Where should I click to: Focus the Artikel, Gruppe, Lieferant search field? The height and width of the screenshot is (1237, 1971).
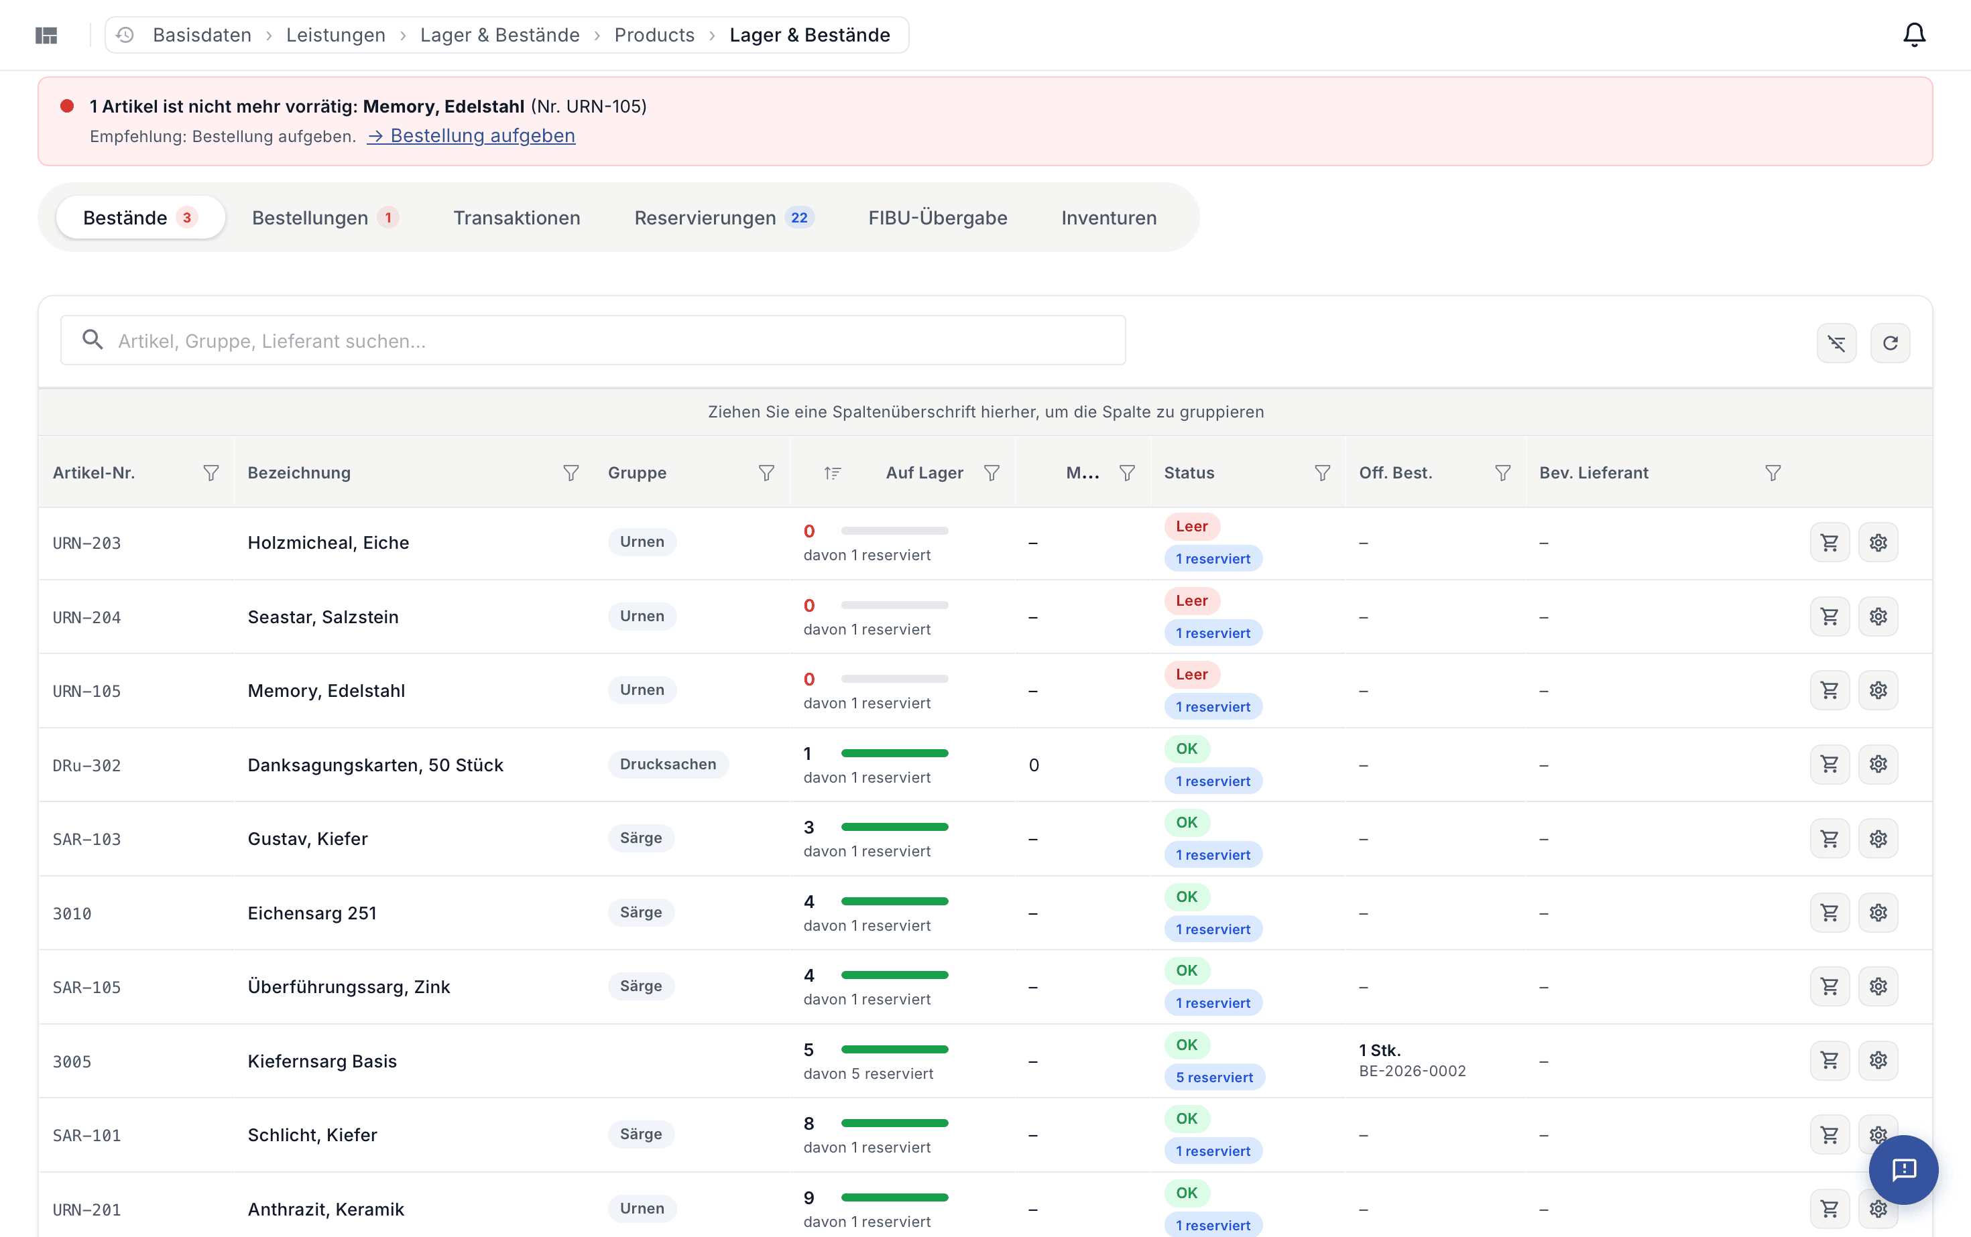[x=593, y=340]
